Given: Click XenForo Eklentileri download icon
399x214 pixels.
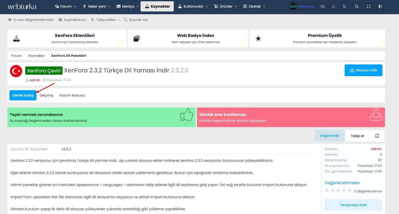Looking at the screenshot, I should (16, 38).
